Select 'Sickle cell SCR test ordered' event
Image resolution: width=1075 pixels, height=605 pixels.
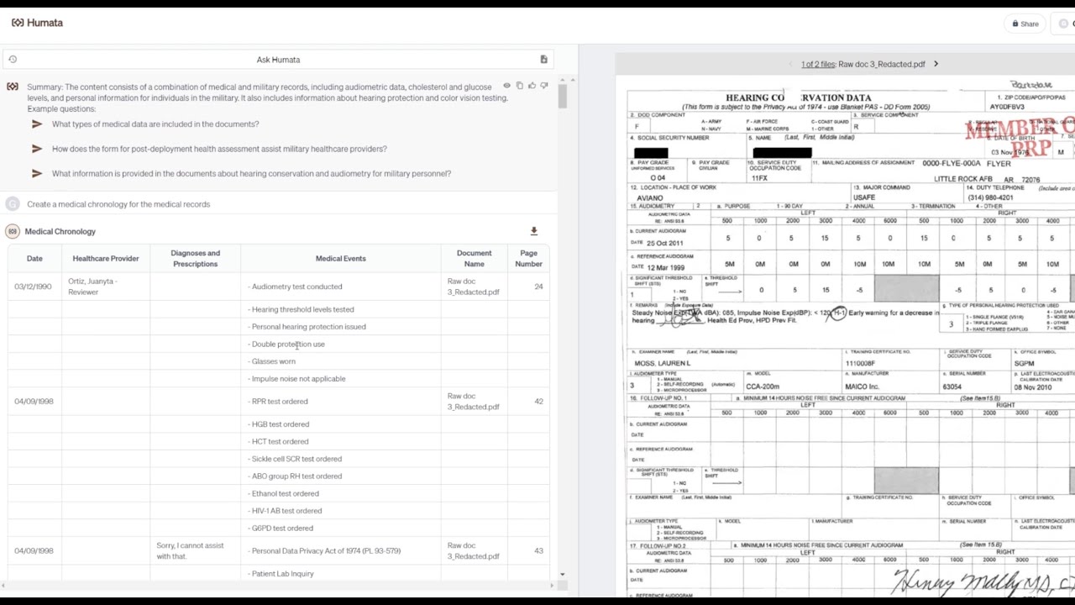[x=295, y=459]
